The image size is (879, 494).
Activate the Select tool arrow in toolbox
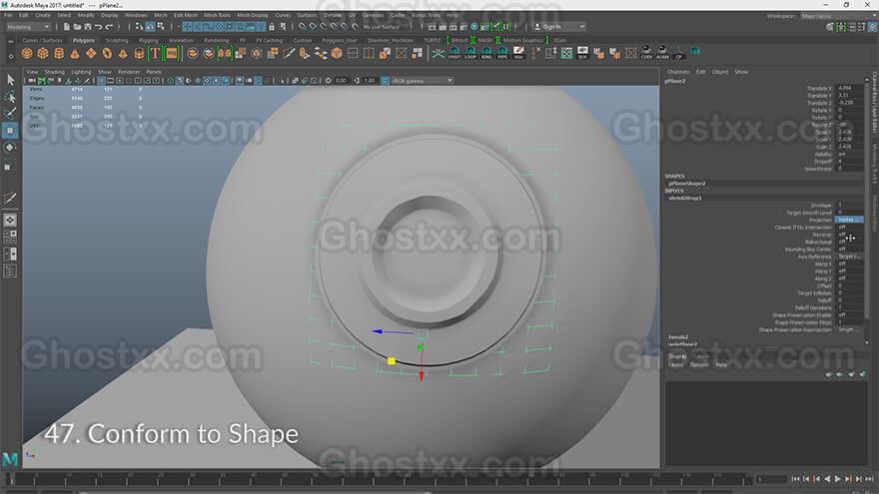[x=10, y=80]
